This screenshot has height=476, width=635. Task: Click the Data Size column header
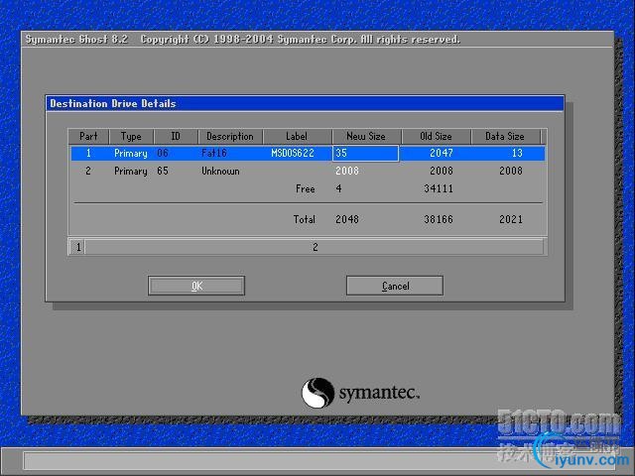click(505, 137)
